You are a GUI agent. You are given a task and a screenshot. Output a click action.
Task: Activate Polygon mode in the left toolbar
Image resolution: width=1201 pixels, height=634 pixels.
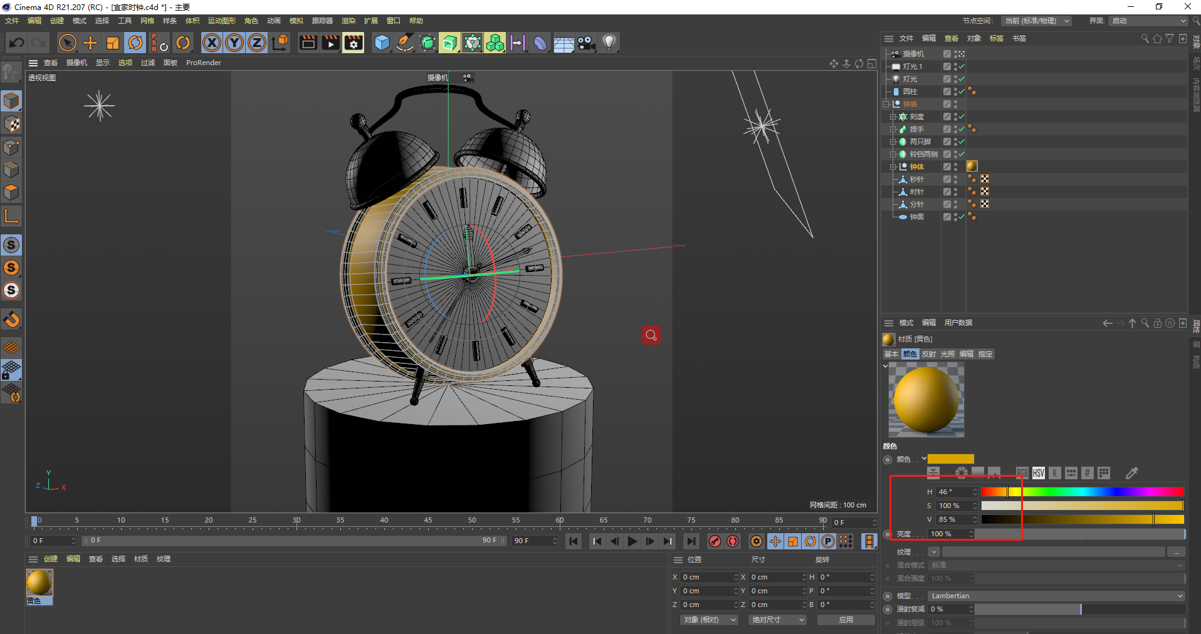tap(11, 192)
